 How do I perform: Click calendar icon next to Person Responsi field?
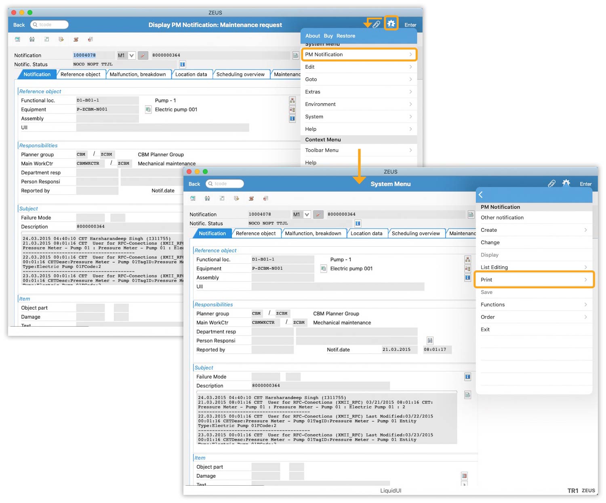[x=430, y=341]
